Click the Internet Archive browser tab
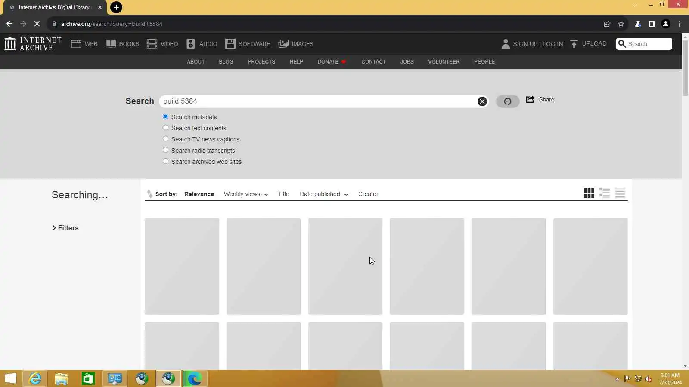 click(54, 8)
